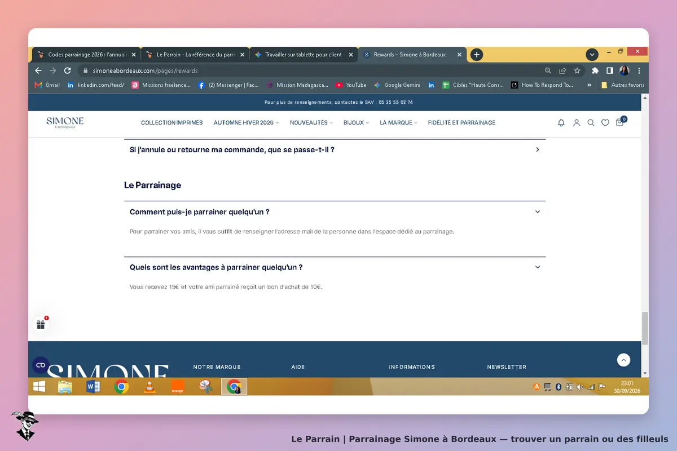Viewport: 677px width, 451px height.
Task: Open the shopping cart icon
Action: pos(620,122)
